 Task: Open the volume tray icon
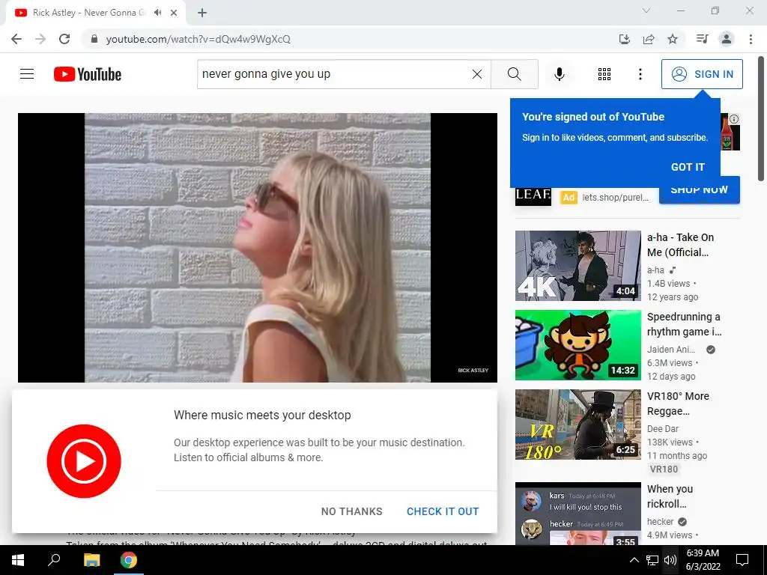[x=670, y=560]
